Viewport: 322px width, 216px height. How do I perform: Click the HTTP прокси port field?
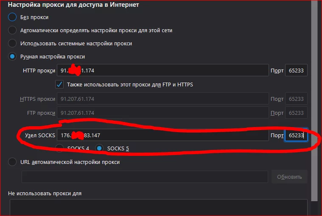[x=296, y=70]
